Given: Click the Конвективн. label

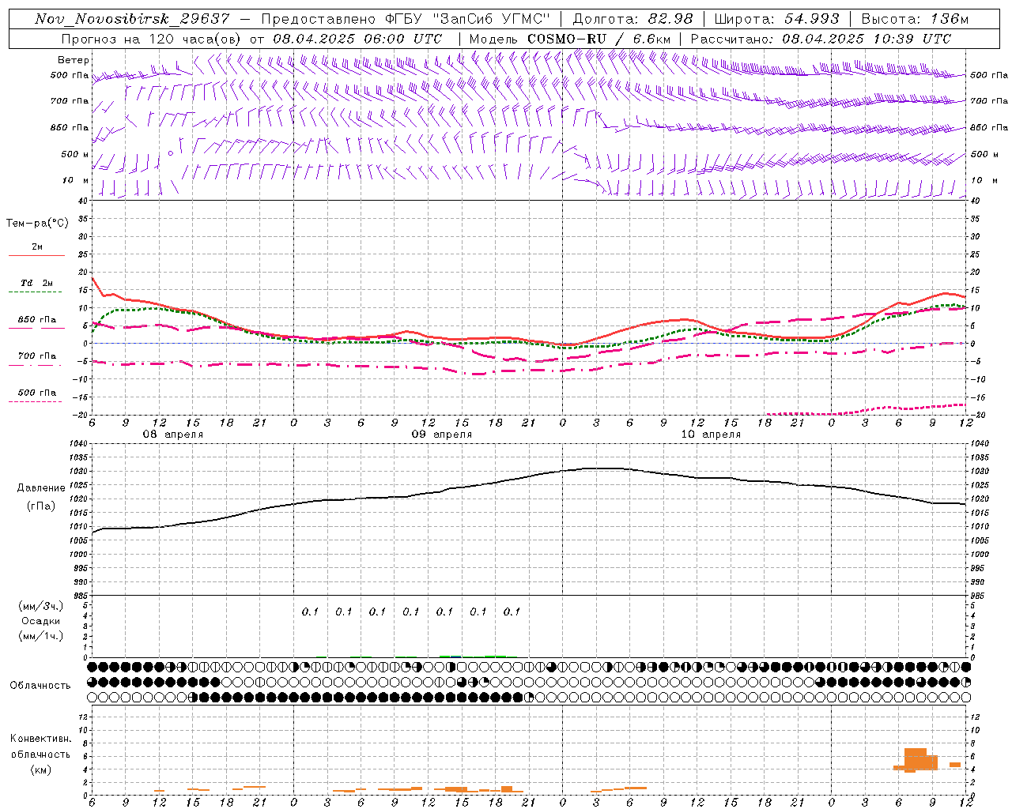Looking at the screenshot, I should tap(40, 739).
